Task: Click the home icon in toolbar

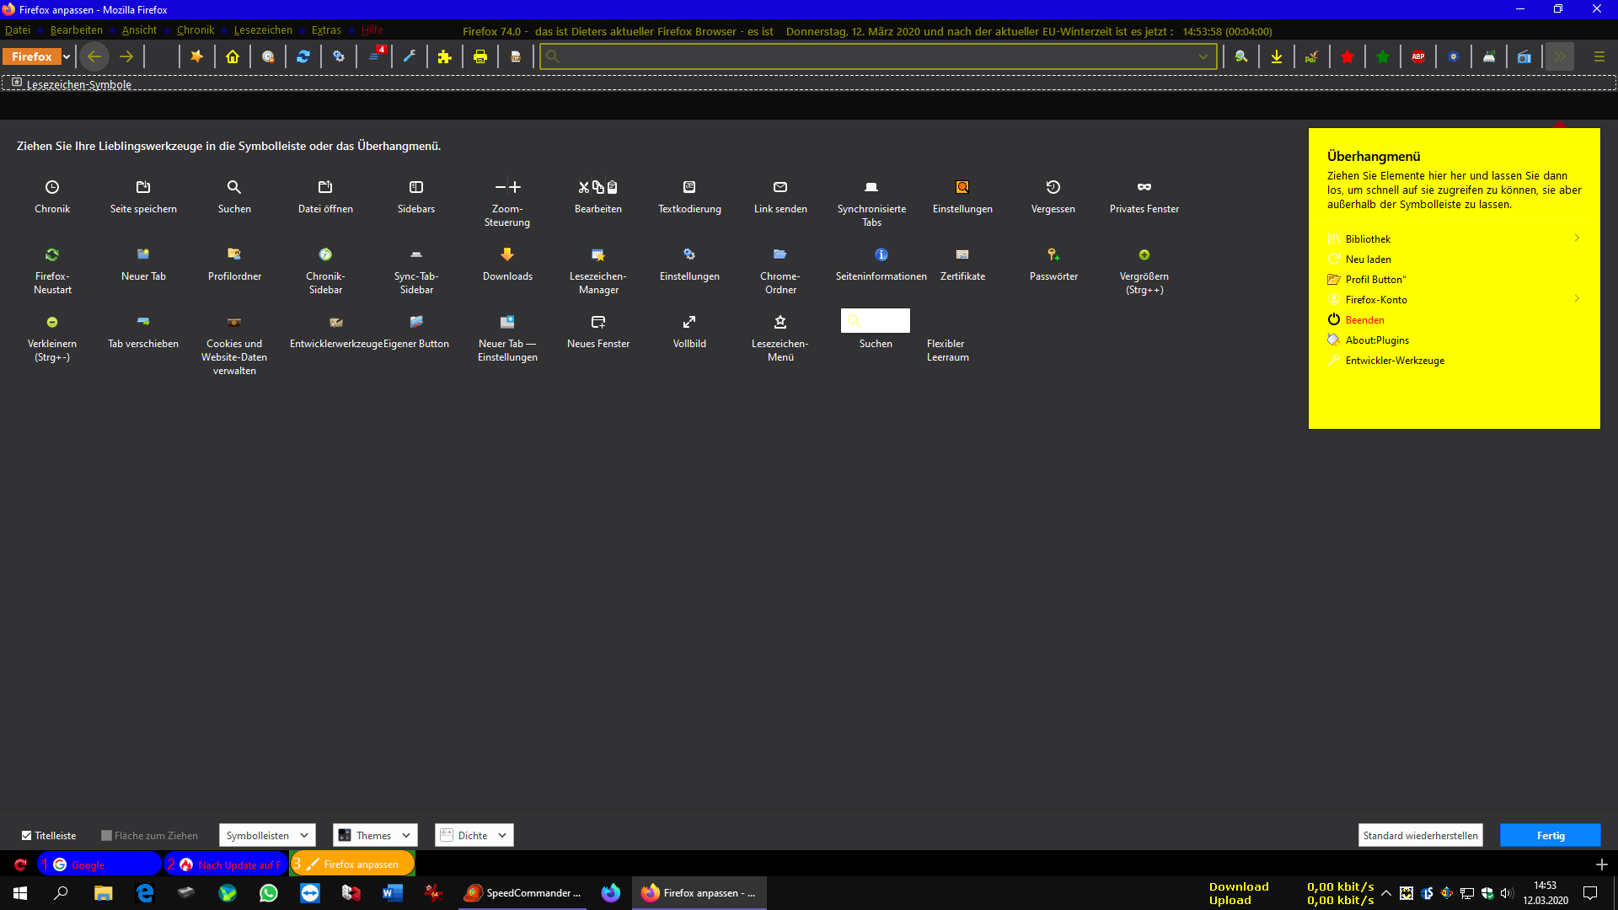Action: point(233,56)
